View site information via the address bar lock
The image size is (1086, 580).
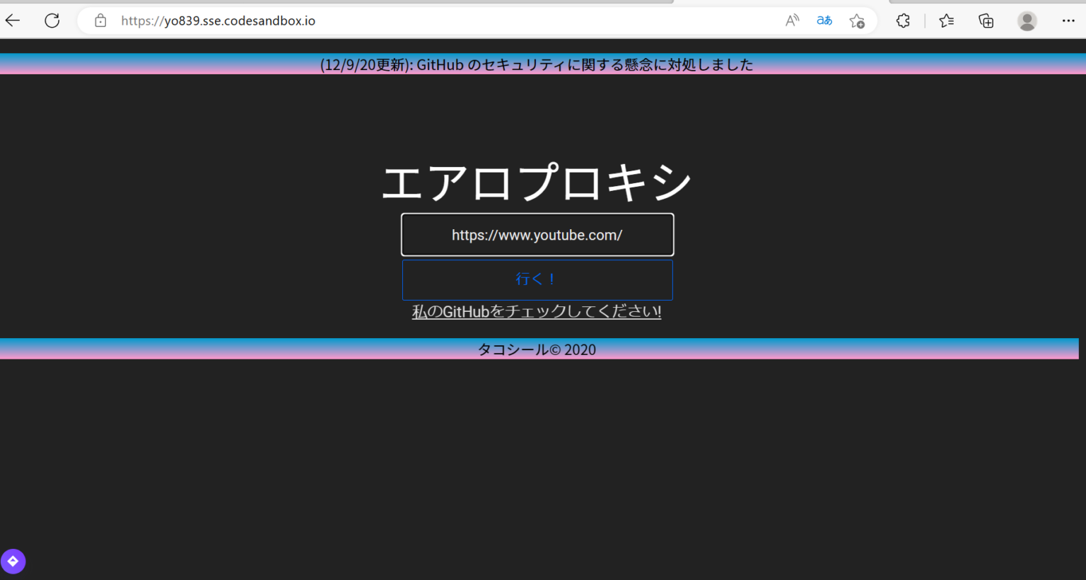[x=99, y=21]
